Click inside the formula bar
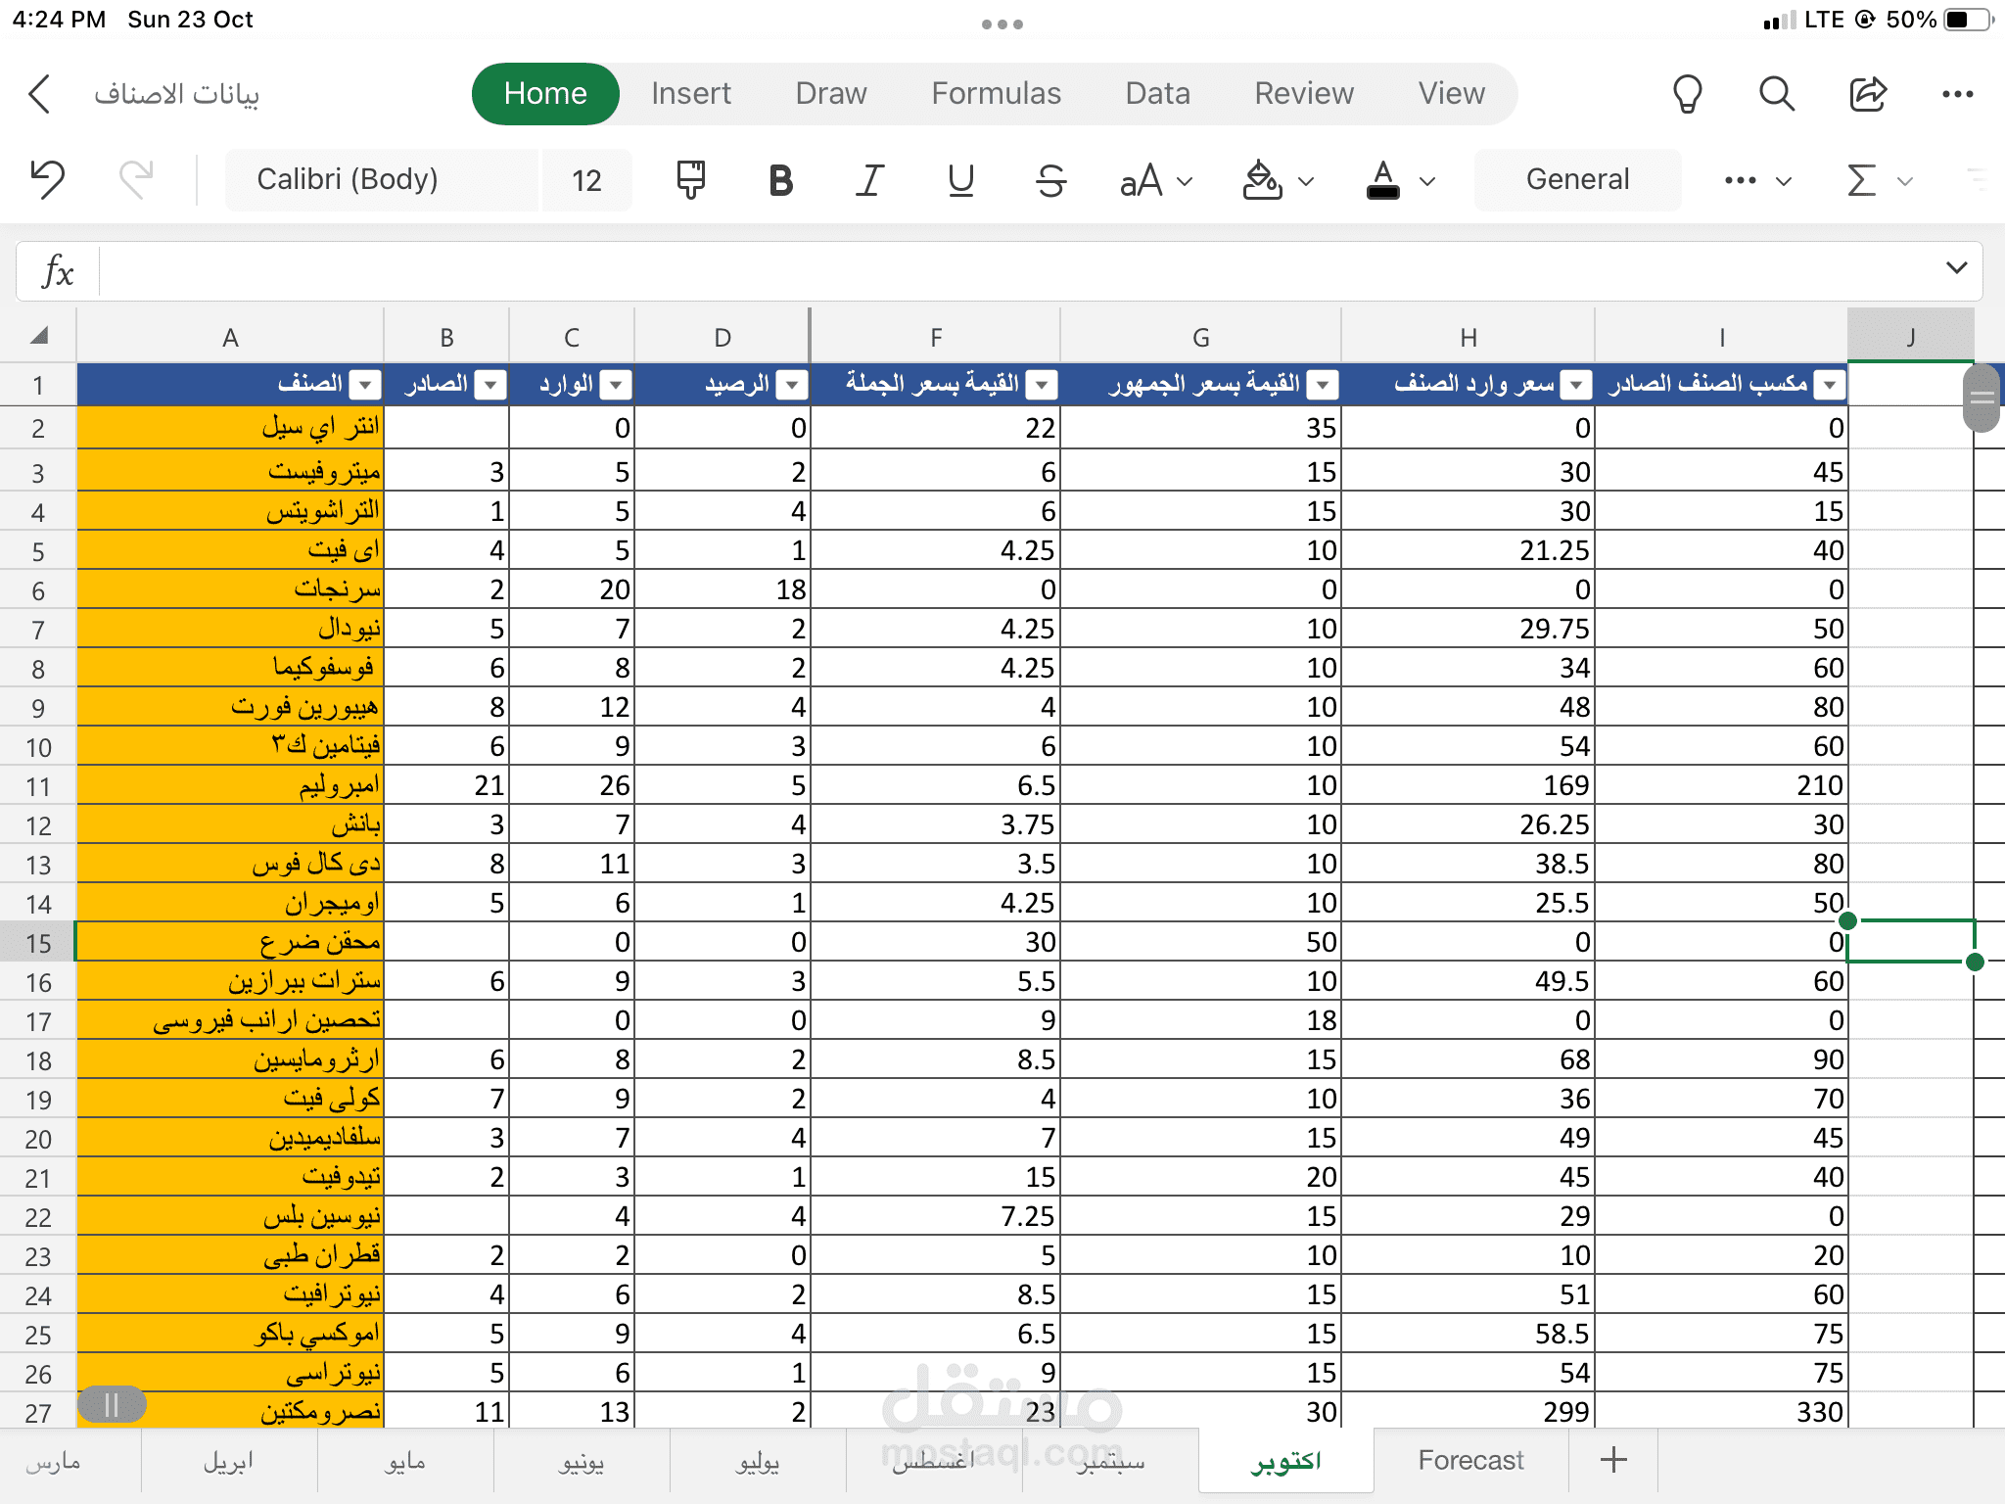Viewport: 2005px width, 1504px height. 1018,271
